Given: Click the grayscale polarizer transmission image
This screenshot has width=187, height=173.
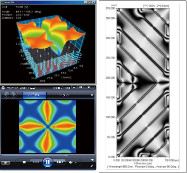Looking at the screenshot, I should click(x=143, y=83).
